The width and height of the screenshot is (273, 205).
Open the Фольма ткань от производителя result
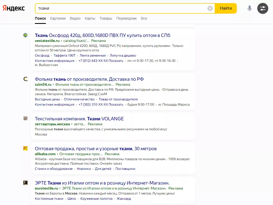tap(89, 79)
